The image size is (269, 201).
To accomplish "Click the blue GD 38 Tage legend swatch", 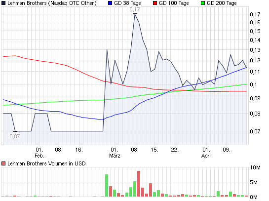I will tap(110, 3).
